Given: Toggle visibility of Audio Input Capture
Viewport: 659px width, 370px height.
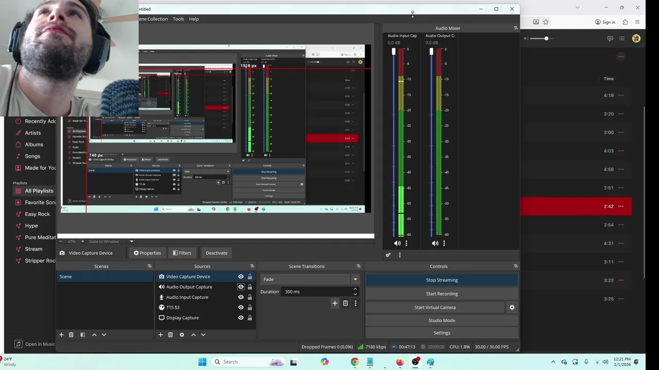Looking at the screenshot, I should (240, 297).
